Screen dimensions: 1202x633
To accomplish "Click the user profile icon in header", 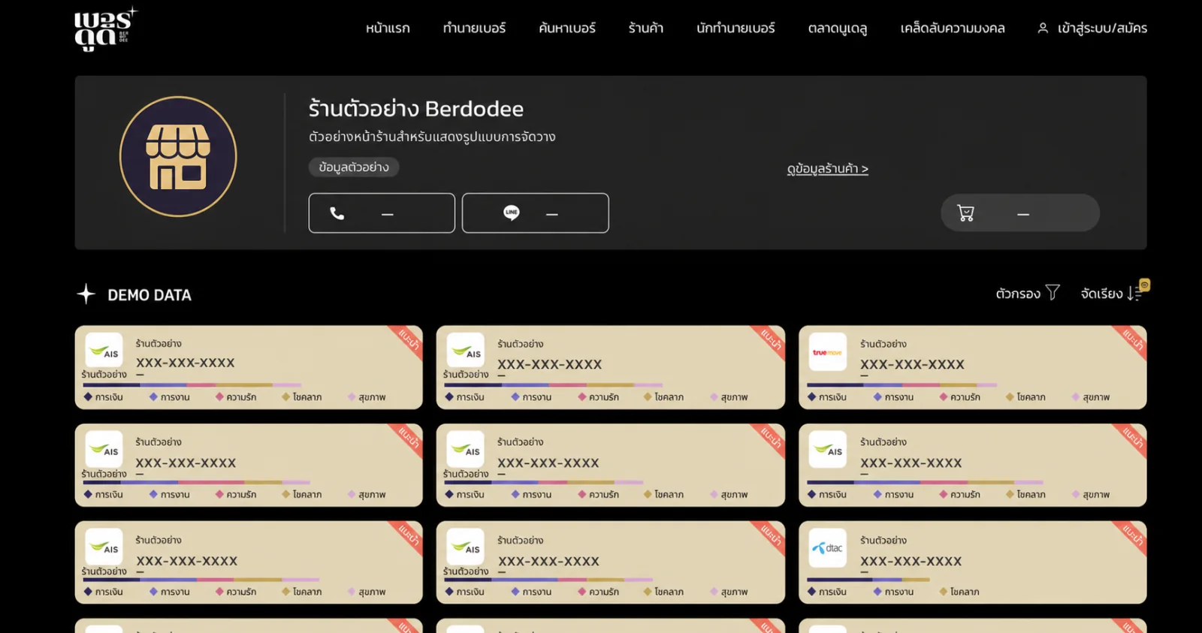I will (1043, 29).
